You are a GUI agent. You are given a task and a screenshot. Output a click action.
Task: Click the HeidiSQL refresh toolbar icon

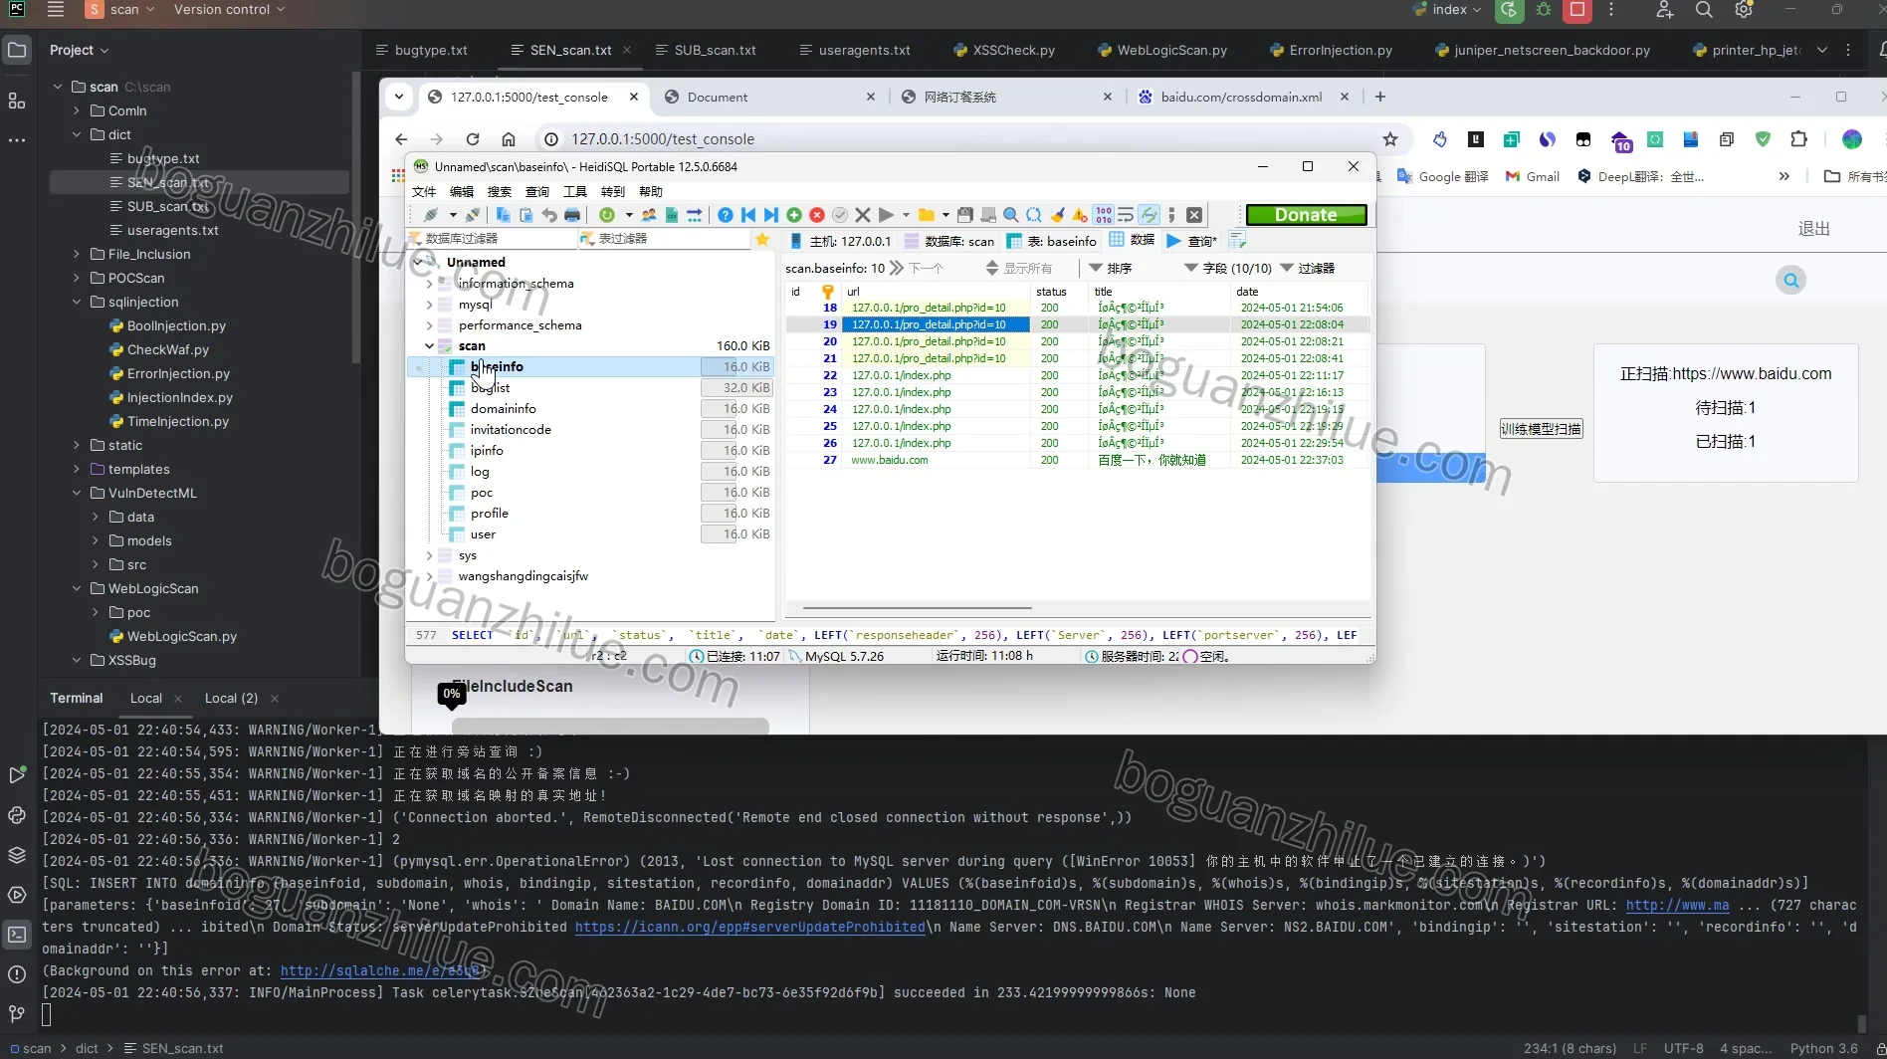pyautogui.click(x=606, y=215)
